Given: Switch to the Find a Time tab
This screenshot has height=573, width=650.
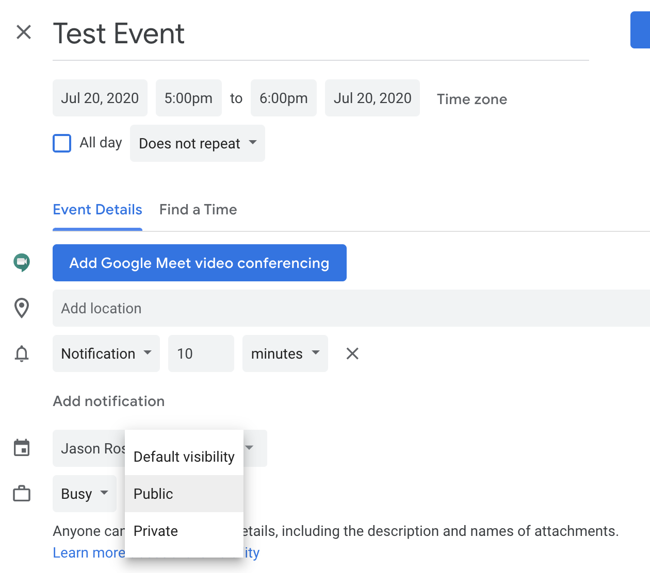Looking at the screenshot, I should pyautogui.click(x=198, y=210).
